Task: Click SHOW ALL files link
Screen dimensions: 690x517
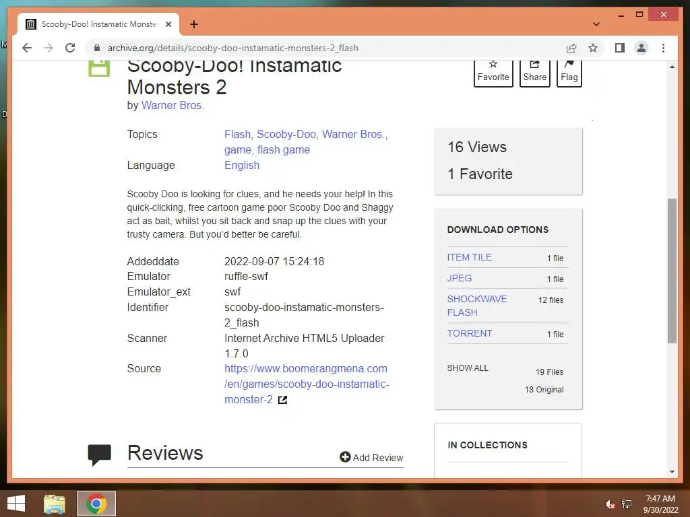Action: point(468,368)
